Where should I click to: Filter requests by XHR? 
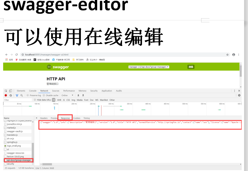59,100
